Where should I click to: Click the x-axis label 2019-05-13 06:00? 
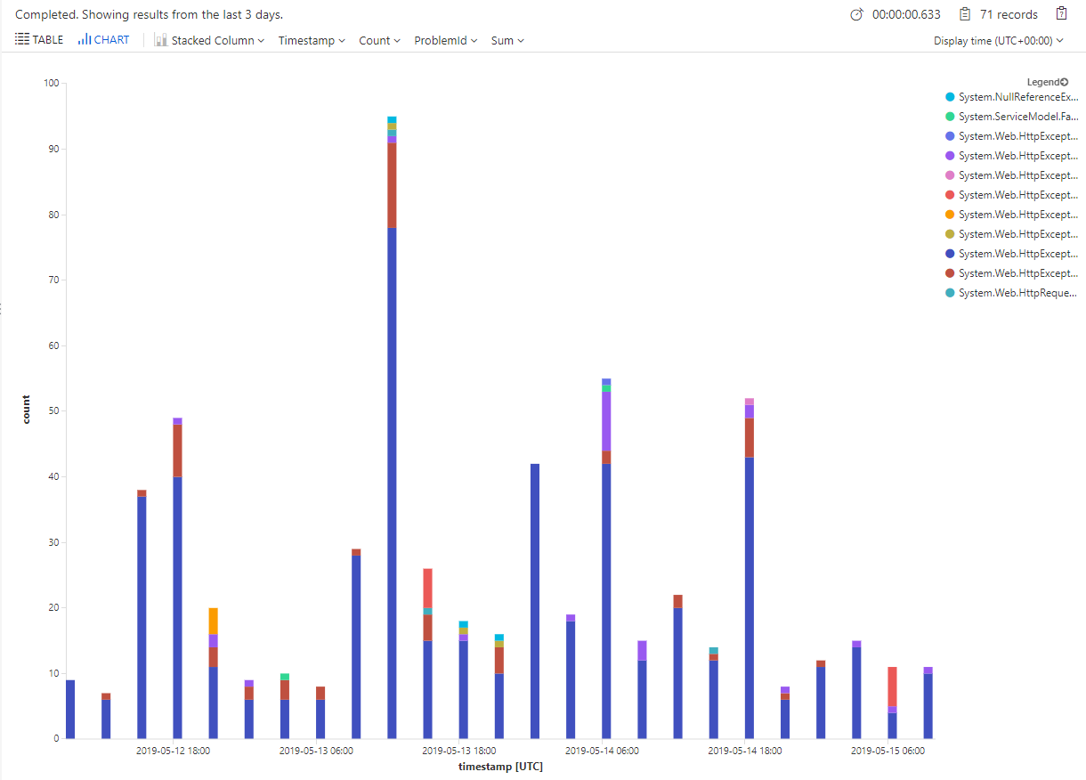[x=316, y=751]
